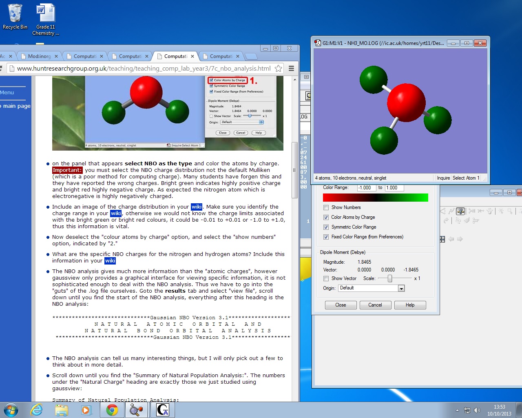The width and height of the screenshot is (522, 418).
Task: Open the Chrome menu hamburger icon
Action: coord(292,69)
